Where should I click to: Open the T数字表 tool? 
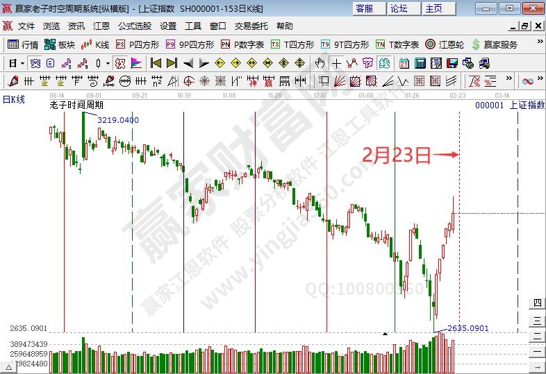click(397, 44)
